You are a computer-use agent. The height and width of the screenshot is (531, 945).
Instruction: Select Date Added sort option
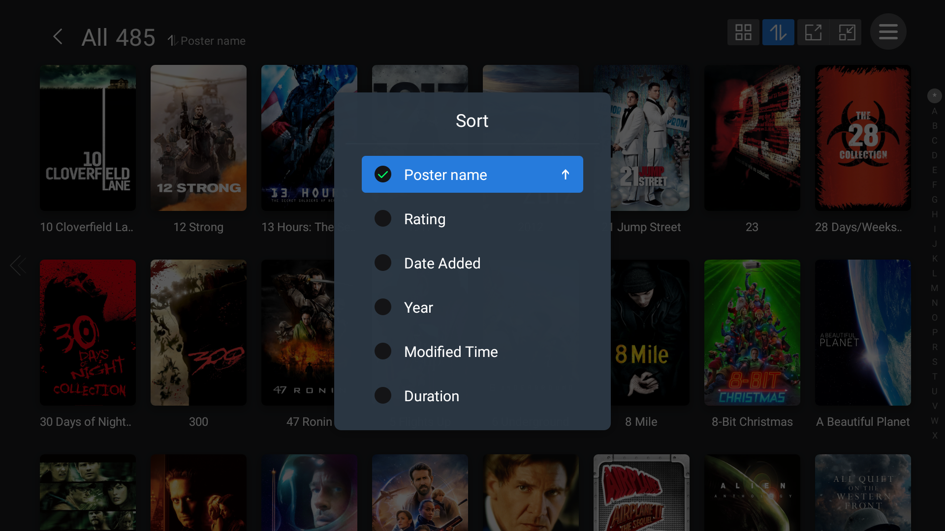click(472, 263)
